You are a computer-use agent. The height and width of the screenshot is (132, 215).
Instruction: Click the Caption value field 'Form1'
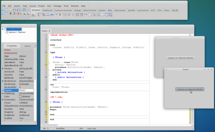tap(25, 90)
